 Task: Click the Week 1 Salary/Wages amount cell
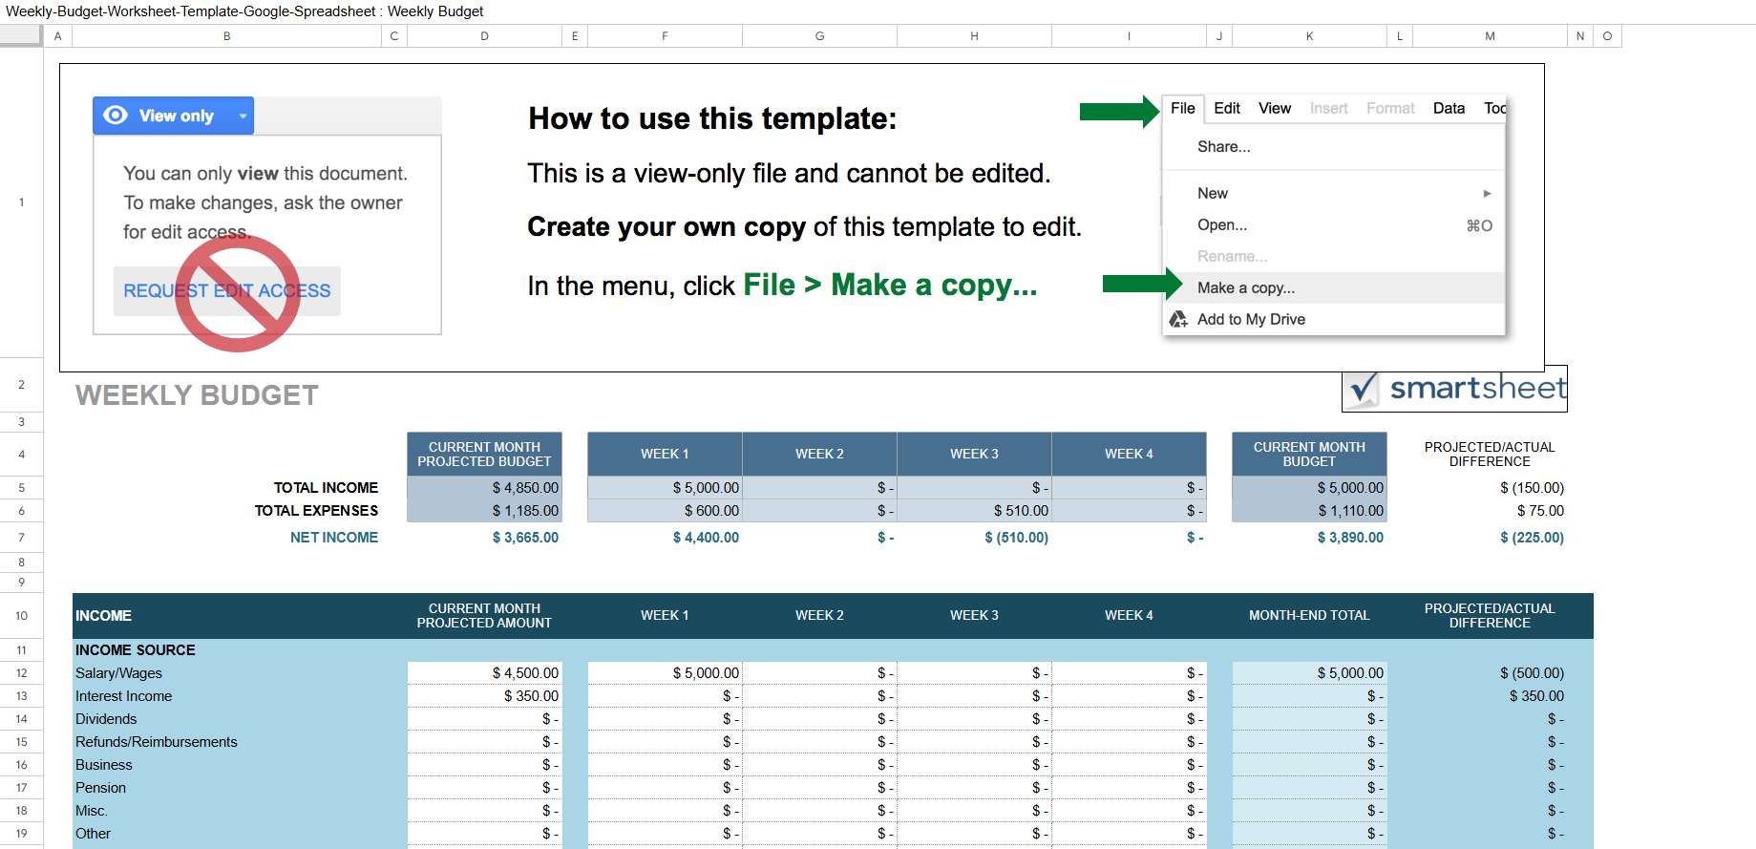point(665,673)
